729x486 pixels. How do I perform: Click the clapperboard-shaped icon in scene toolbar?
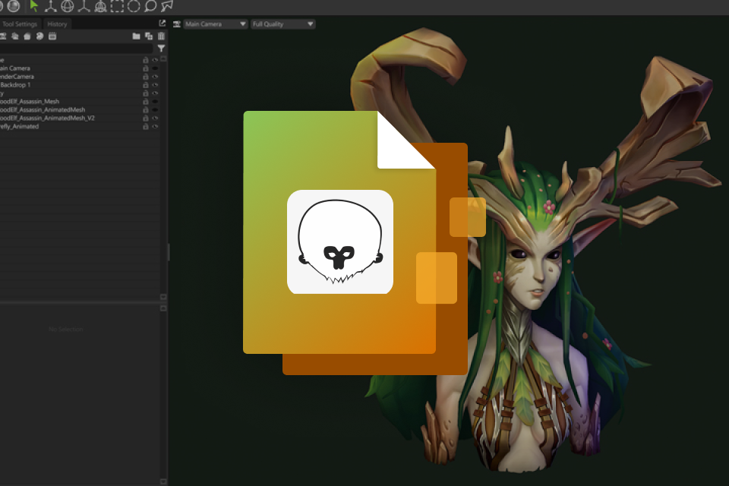52,36
